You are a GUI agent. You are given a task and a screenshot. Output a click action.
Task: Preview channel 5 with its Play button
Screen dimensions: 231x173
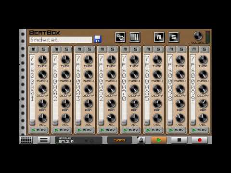pos(130,130)
